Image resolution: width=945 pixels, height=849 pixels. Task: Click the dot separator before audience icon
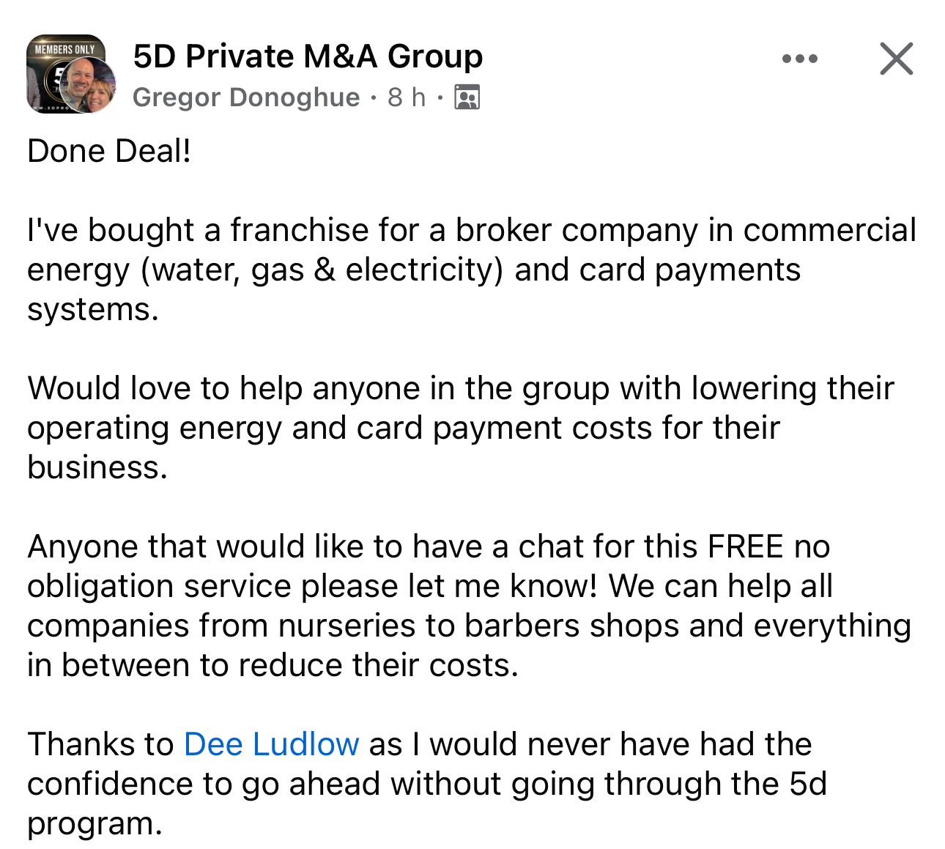440,97
